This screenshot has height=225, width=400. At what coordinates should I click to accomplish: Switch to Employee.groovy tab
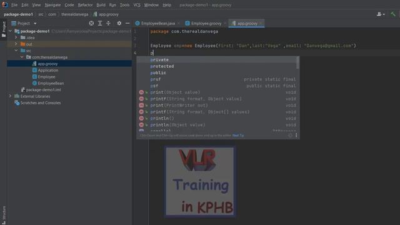tap(206, 23)
